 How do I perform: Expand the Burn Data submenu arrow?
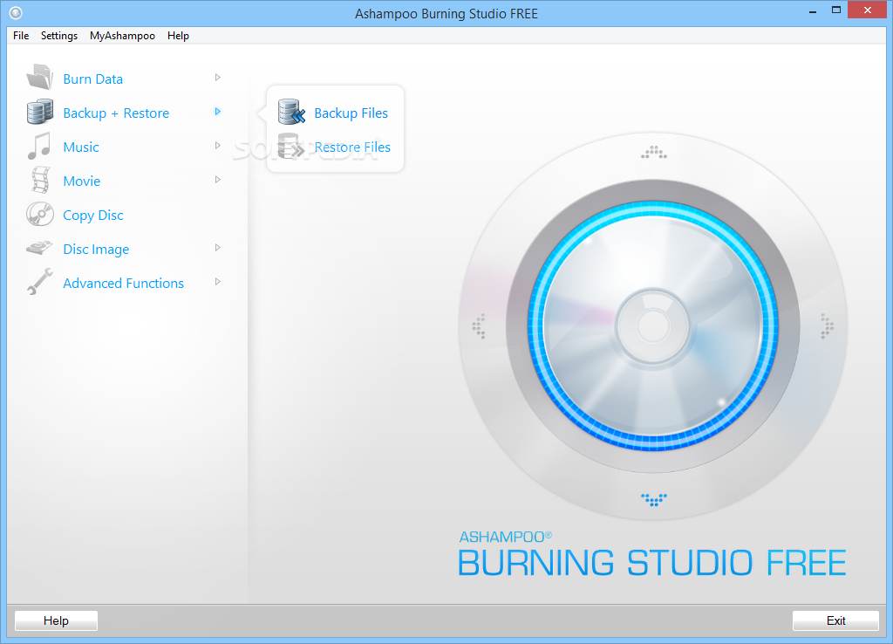pos(217,78)
